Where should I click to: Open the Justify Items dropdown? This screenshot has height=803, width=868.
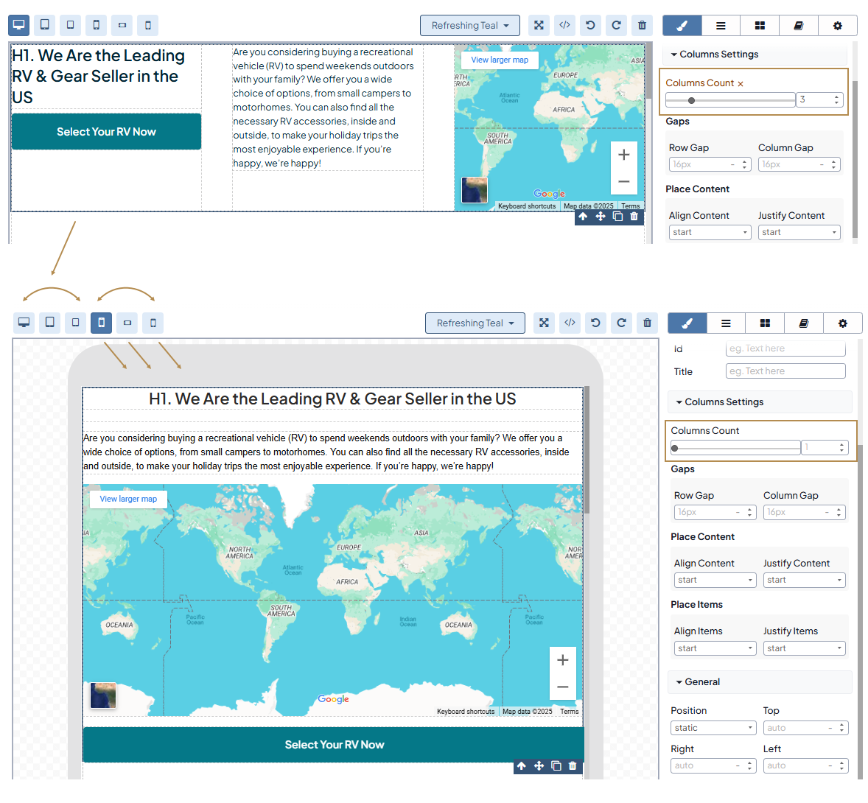pos(802,648)
